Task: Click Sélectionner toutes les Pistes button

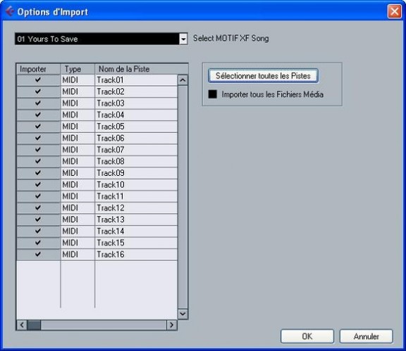Action: pyautogui.click(x=263, y=76)
